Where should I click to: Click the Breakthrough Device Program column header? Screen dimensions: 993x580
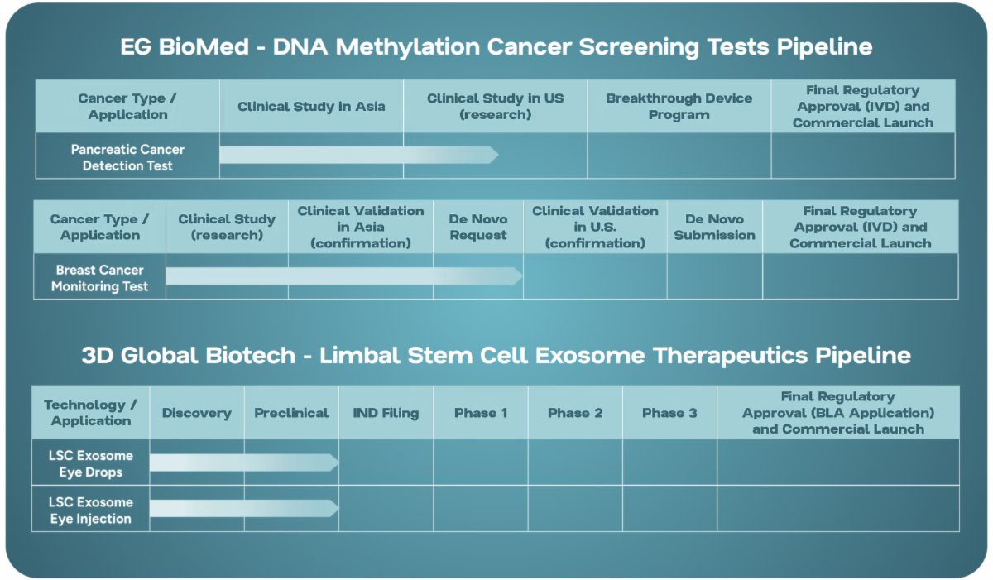click(679, 107)
